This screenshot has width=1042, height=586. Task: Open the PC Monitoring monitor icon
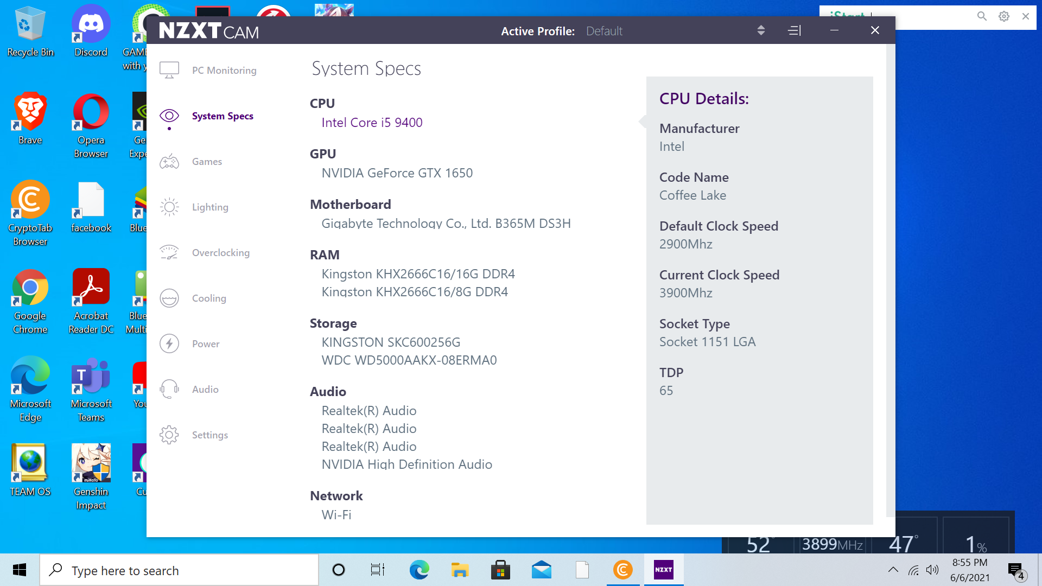pyautogui.click(x=169, y=70)
